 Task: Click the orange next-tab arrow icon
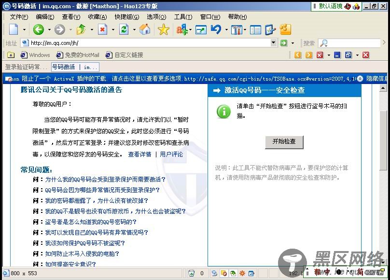[x=308, y=55]
